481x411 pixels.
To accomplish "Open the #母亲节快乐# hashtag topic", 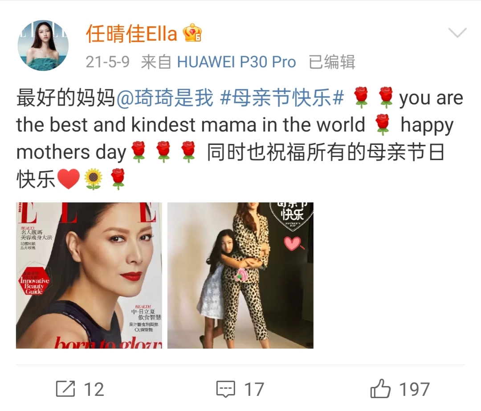I will click(x=282, y=98).
